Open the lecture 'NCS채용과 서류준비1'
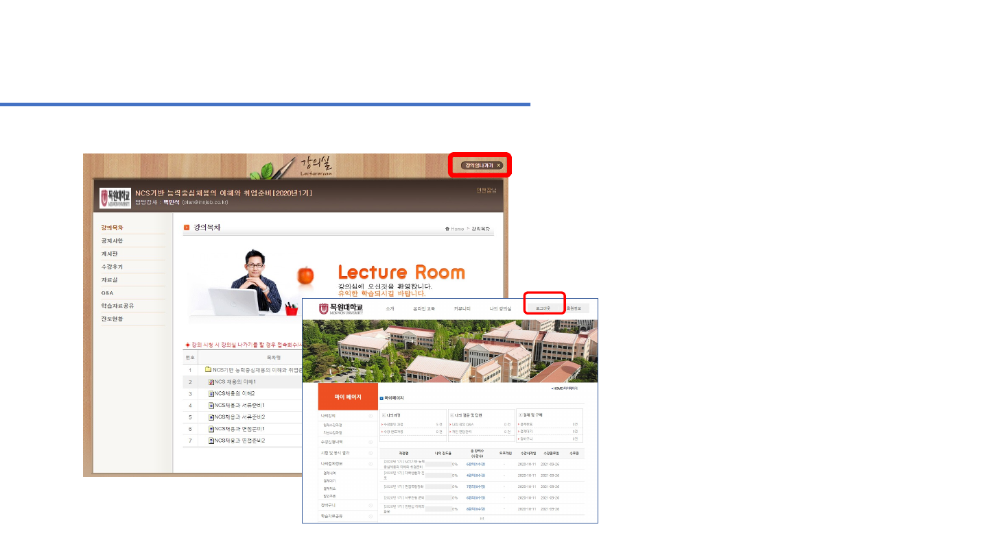Viewport: 988px width, 555px height. 239,406
